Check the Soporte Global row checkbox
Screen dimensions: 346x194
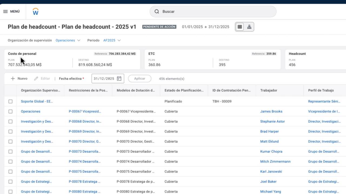pos(10,102)
